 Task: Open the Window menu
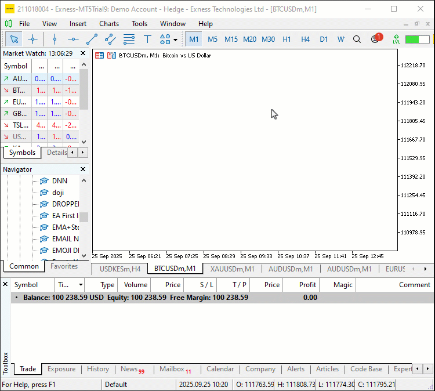[x=173, y=24]
